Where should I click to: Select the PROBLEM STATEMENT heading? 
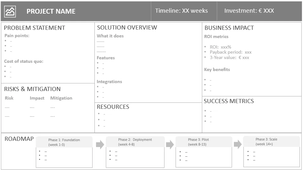(34, 28)
